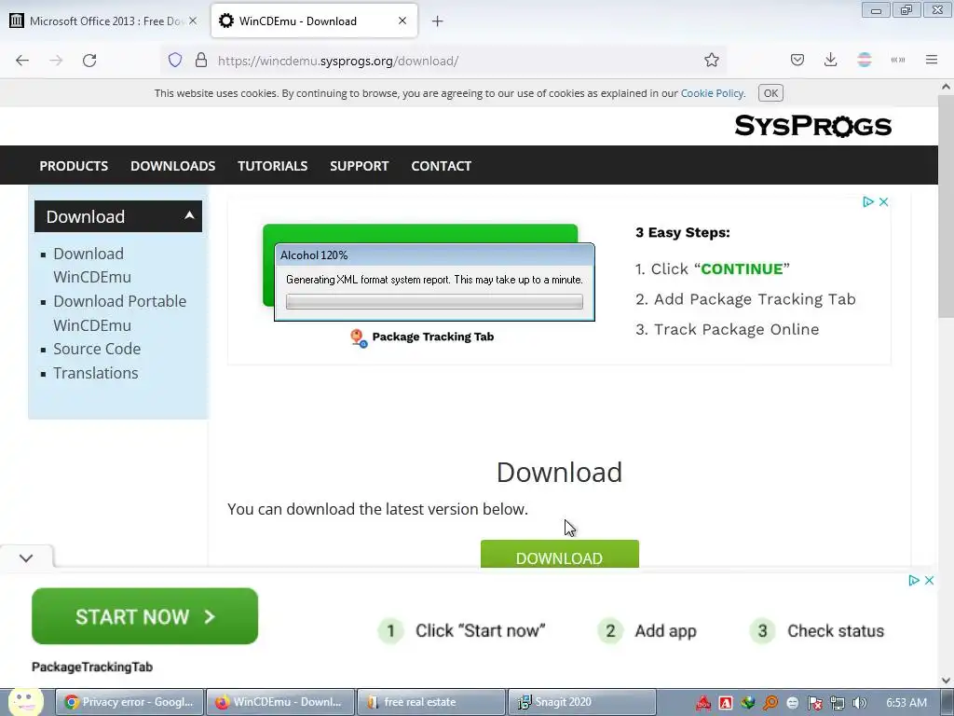
Task: Click the green CONTINUE ad text
Action: point(742,269)
